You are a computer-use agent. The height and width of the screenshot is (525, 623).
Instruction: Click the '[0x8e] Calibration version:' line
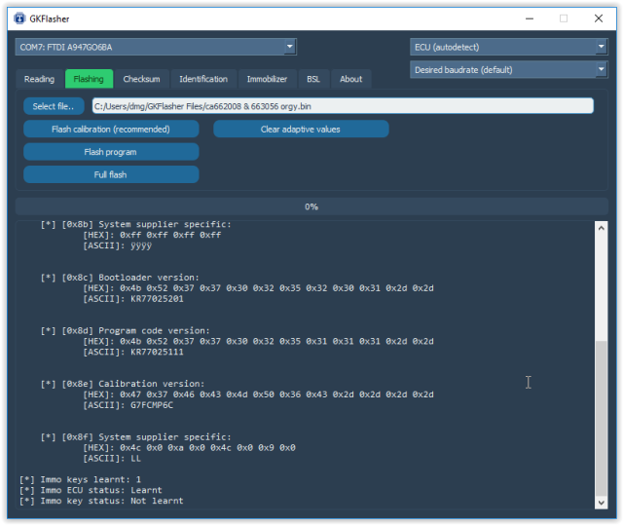click(123, 384)
